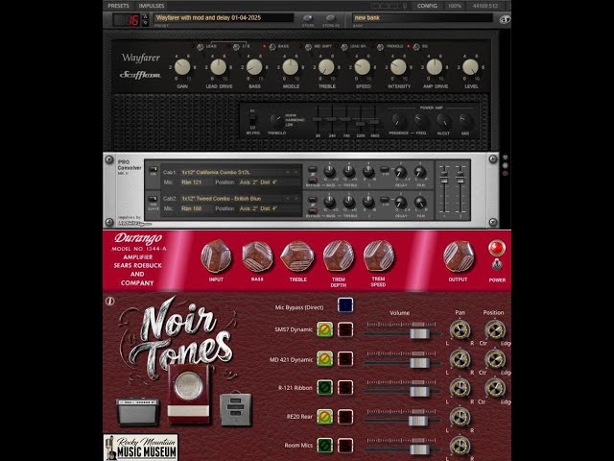
Task: Click the Durango TREBLE knob
Action: [x=297, y=256]
